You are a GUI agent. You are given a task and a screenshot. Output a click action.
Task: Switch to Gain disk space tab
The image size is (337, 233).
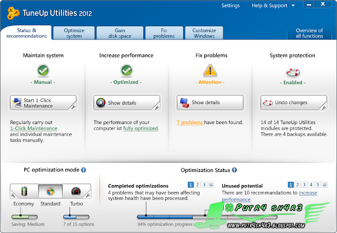pos(120,33)
